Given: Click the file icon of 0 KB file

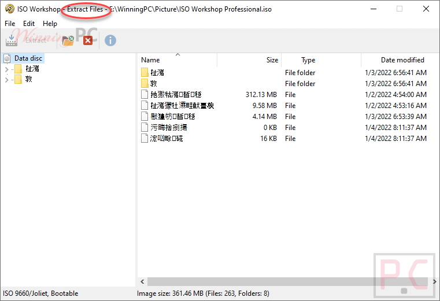Looking at the screenshot, I should click(145, 127).
